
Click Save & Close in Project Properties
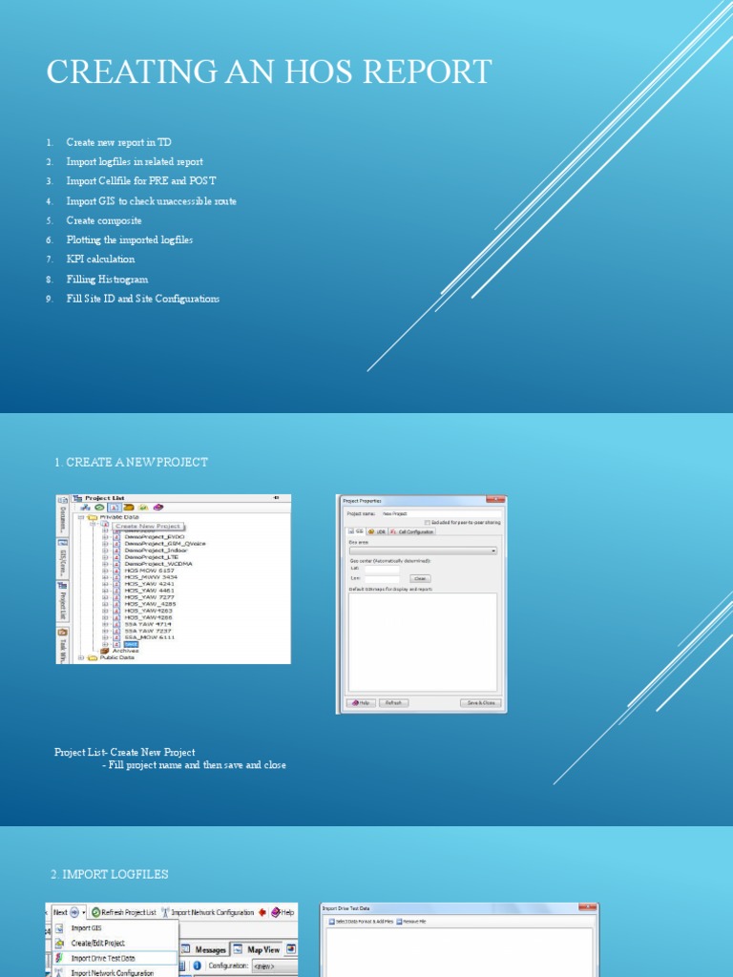481,703
